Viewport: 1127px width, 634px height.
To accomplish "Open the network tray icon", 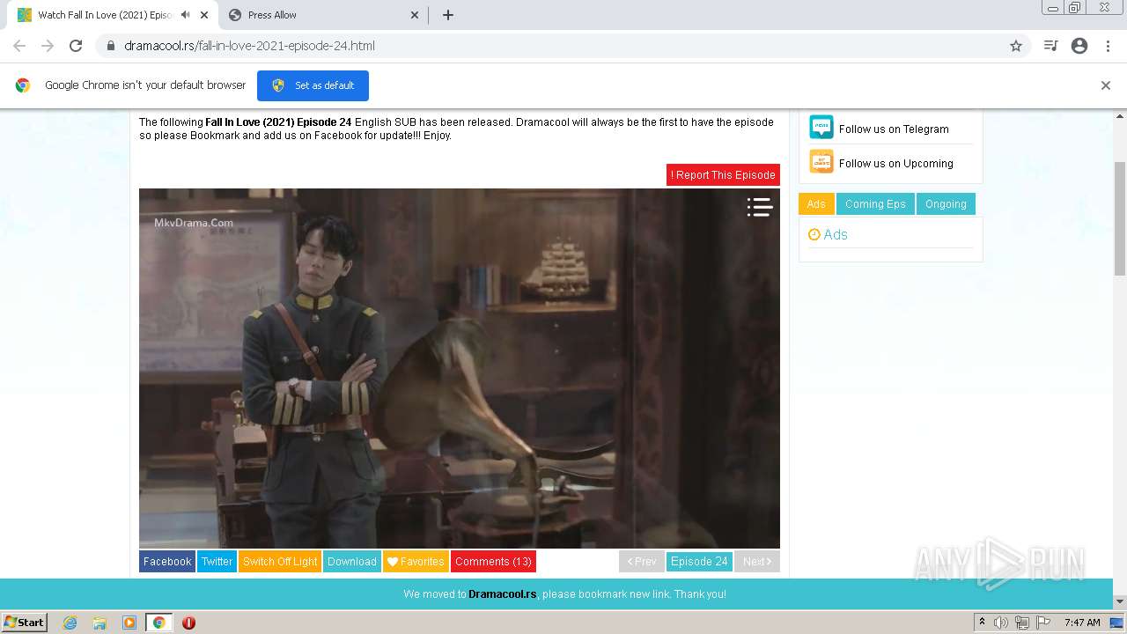I will (x=1022, y=623).
